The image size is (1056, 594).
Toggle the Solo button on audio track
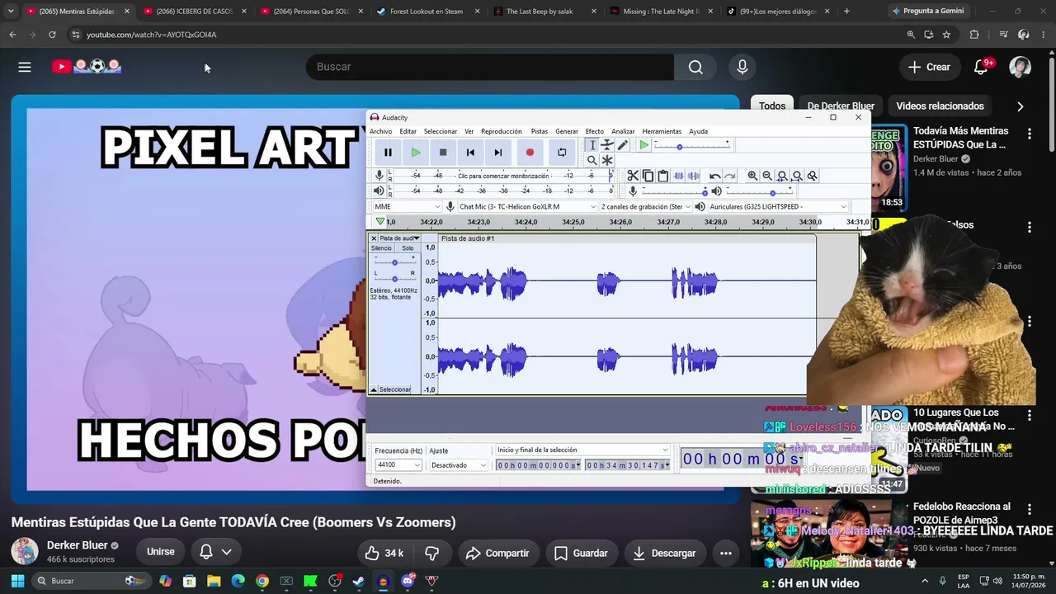point(408,248)
